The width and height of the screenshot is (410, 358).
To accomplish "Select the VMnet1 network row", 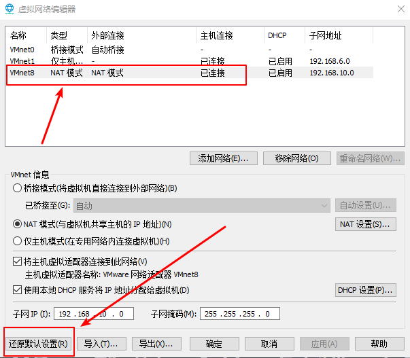I will [x=190, y=61].
